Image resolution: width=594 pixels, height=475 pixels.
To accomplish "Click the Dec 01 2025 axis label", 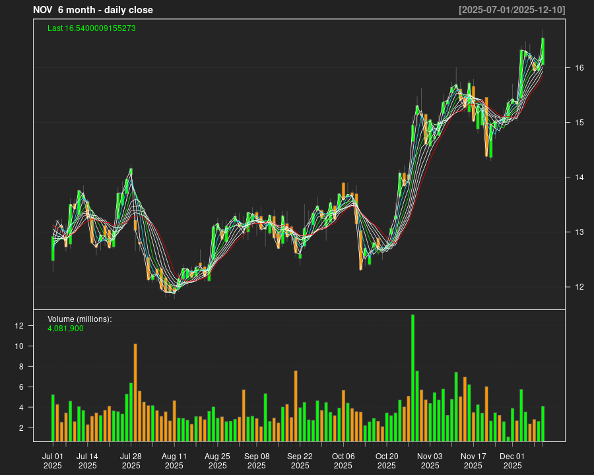I will point(512,460).
